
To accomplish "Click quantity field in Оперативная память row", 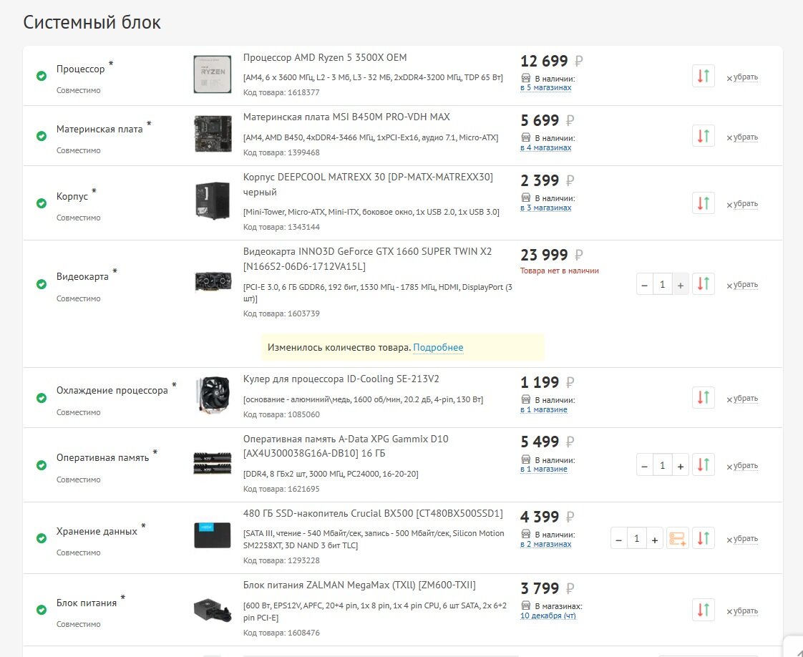I will click(x=662, y=465).
